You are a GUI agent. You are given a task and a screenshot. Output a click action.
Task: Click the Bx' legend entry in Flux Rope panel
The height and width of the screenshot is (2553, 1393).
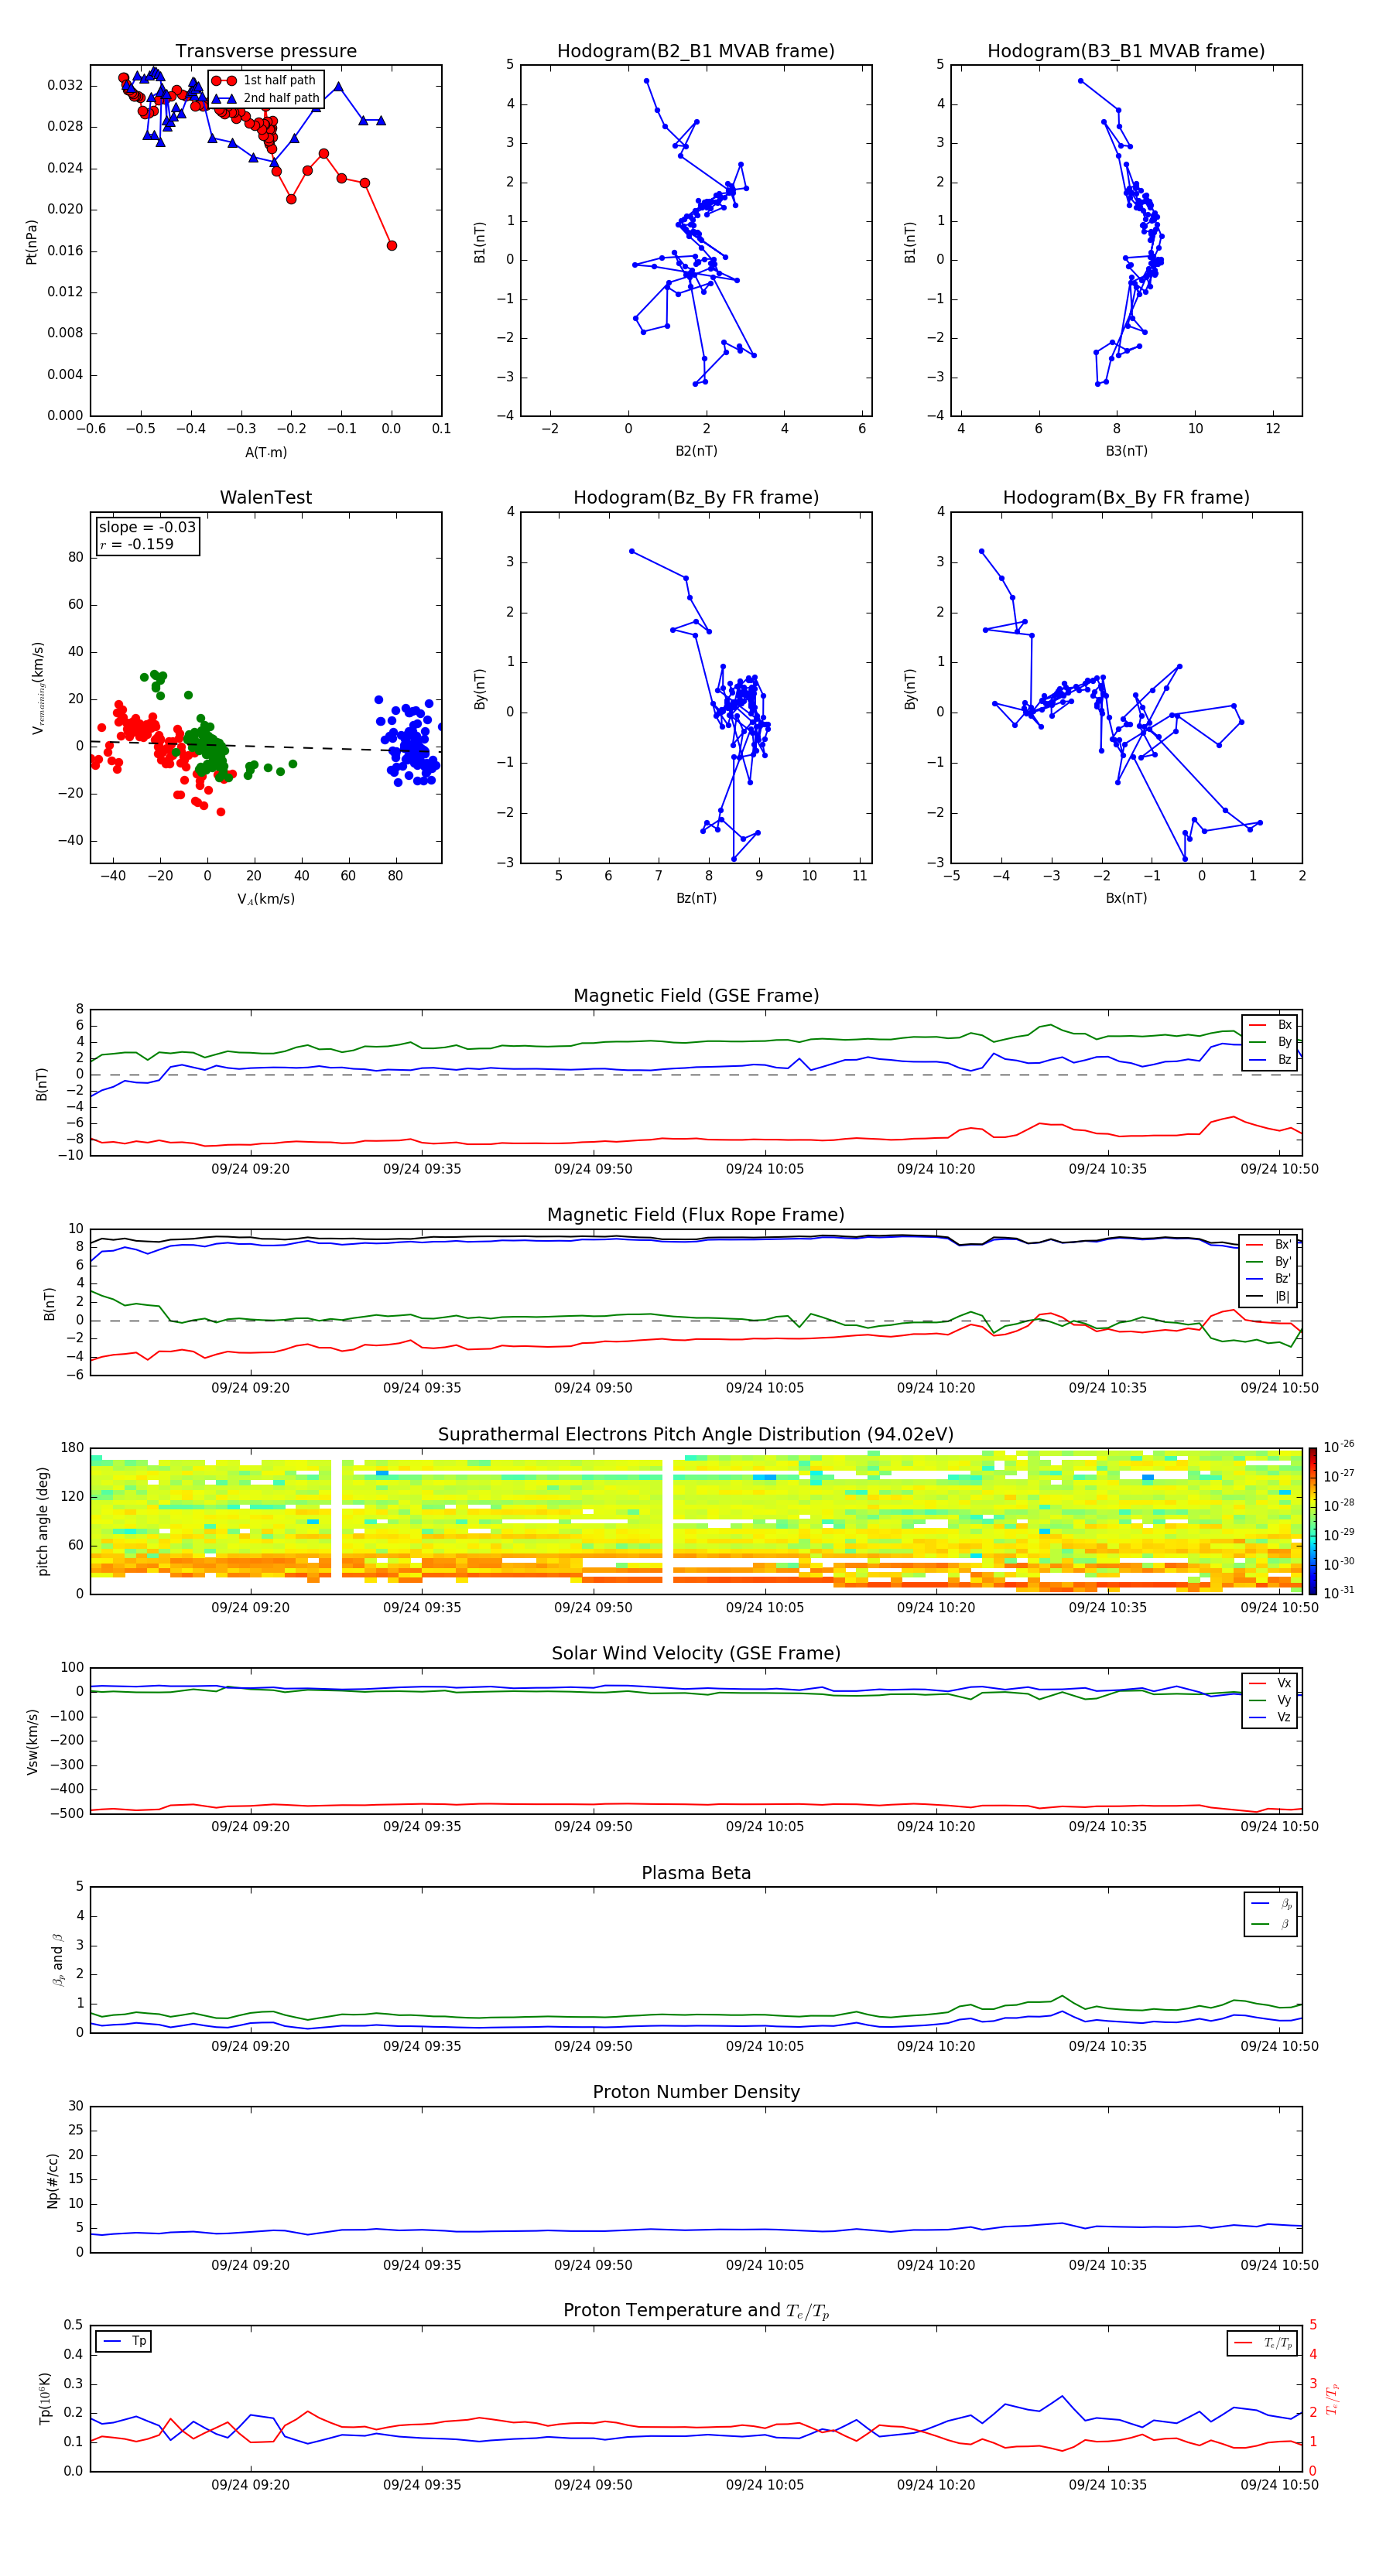coord(1269,1245)
